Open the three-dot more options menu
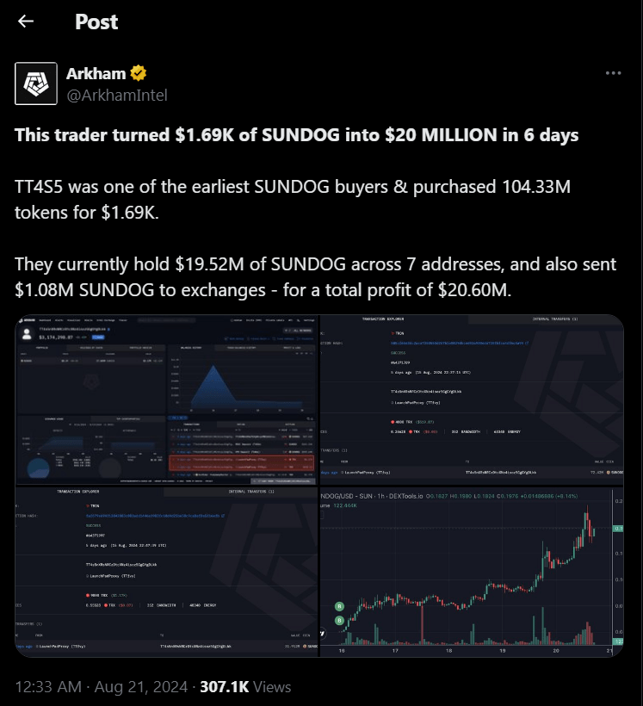The width and height of the screenshot is (643, 706). tap(613, 73)
